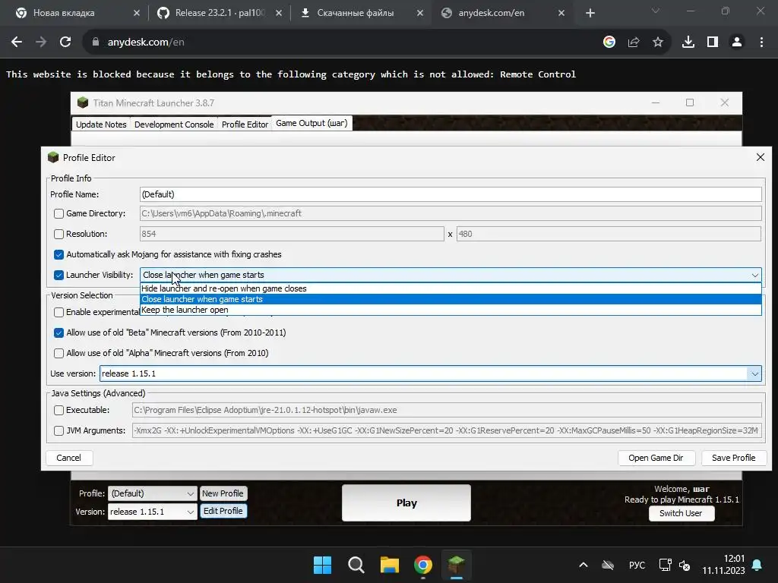Uncheck Allow old Beta Minecraft versions
778x583 pixels.
tap(59, 332)
